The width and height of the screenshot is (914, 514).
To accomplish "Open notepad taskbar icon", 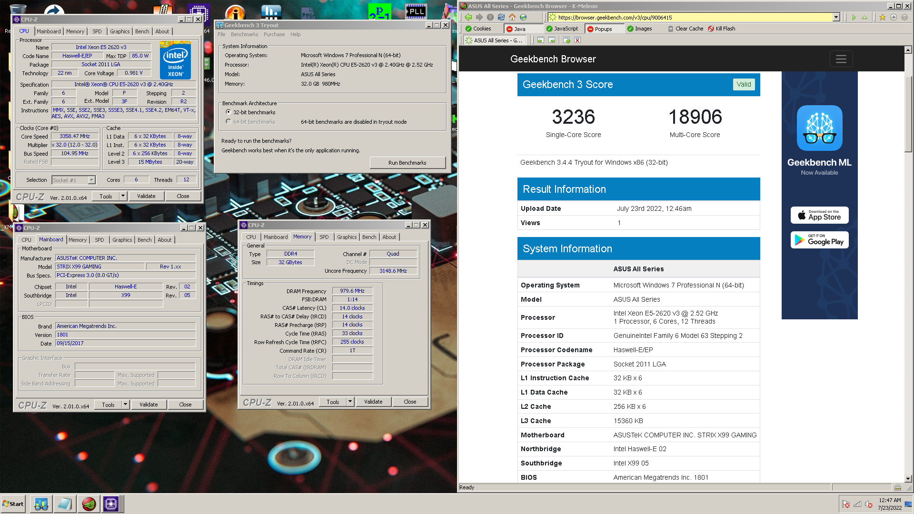I will (65, 504).
